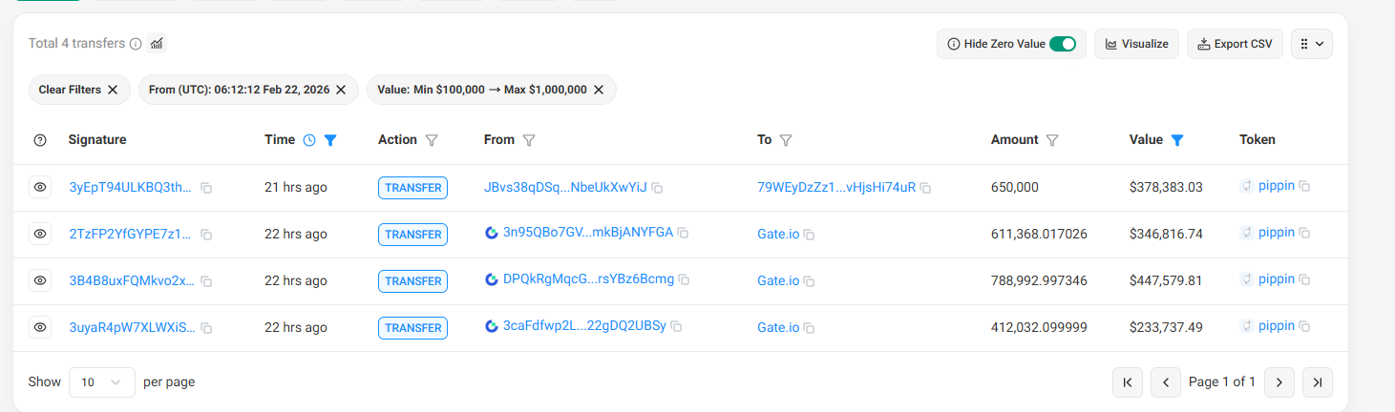The image size is (1395, 412).
Task: Open the Value column filter
Action: (1177, 140)
